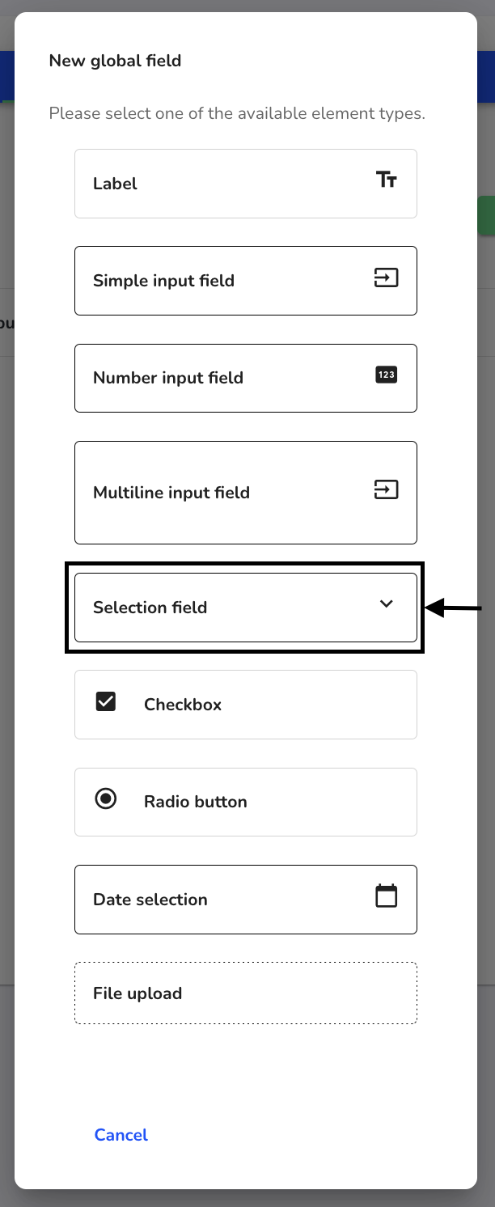Click the chevron arrow on Selection field
Image resolution: width=495 pixels, height=1207 pixels.
(387, 603)
